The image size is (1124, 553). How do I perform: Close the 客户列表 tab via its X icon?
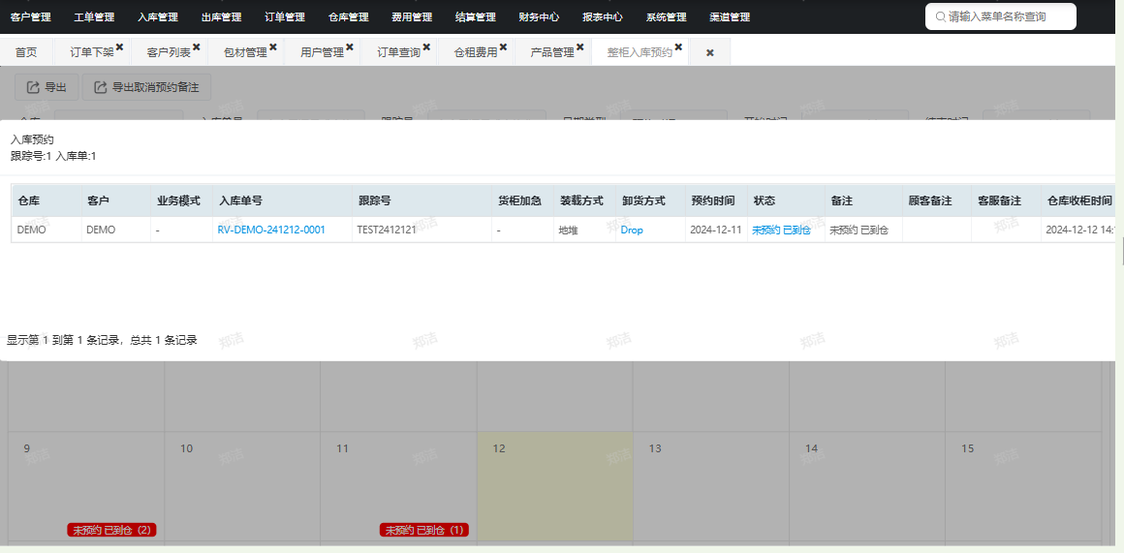pos(197,47)
